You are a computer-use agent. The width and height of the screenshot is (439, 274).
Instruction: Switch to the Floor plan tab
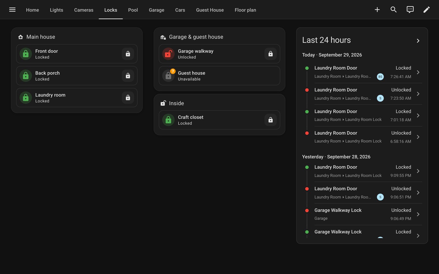coord(245,10)
